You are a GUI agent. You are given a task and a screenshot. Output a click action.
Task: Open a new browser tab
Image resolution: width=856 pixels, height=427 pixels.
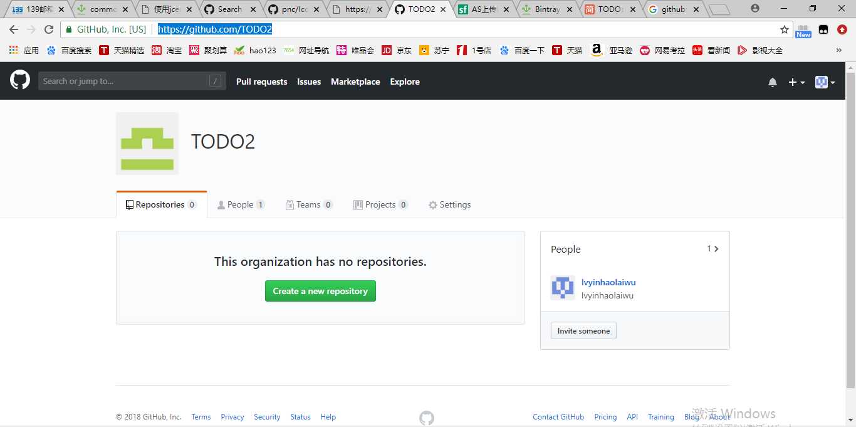(720, 9)
